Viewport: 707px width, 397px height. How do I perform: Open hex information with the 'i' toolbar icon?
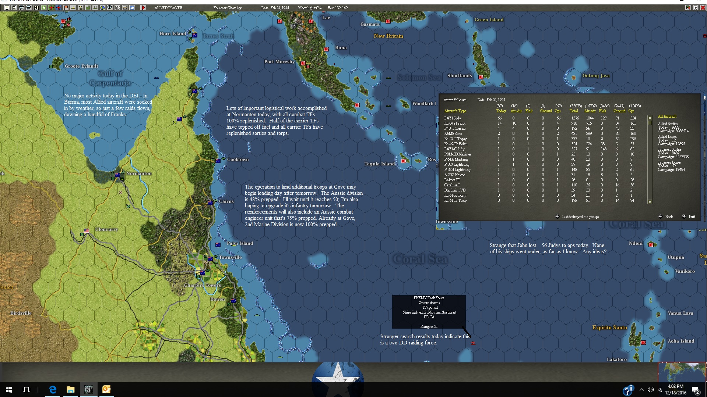[36, 8]
